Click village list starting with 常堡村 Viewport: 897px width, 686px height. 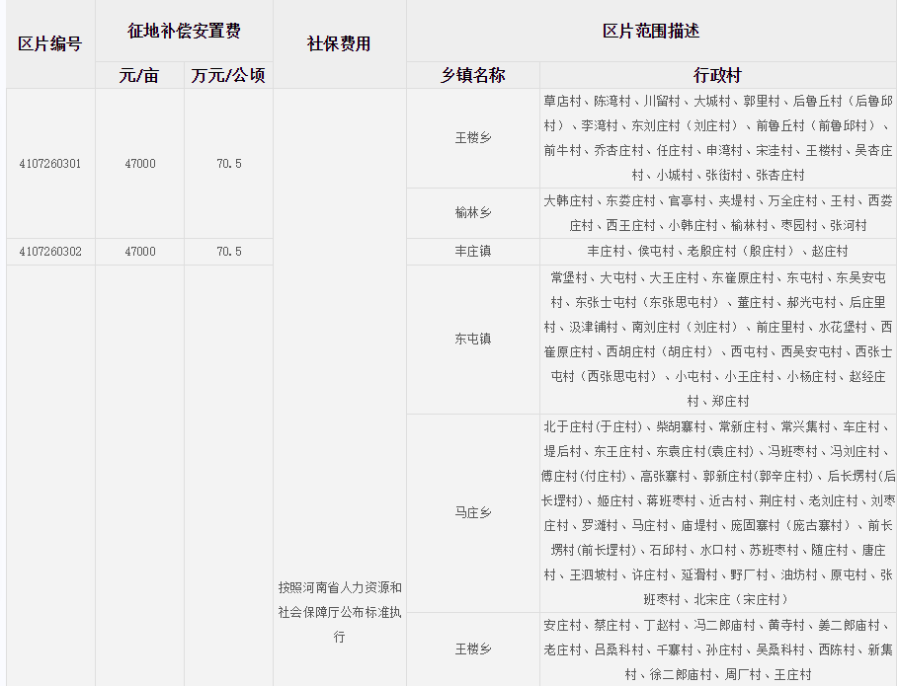click(718, 339)
